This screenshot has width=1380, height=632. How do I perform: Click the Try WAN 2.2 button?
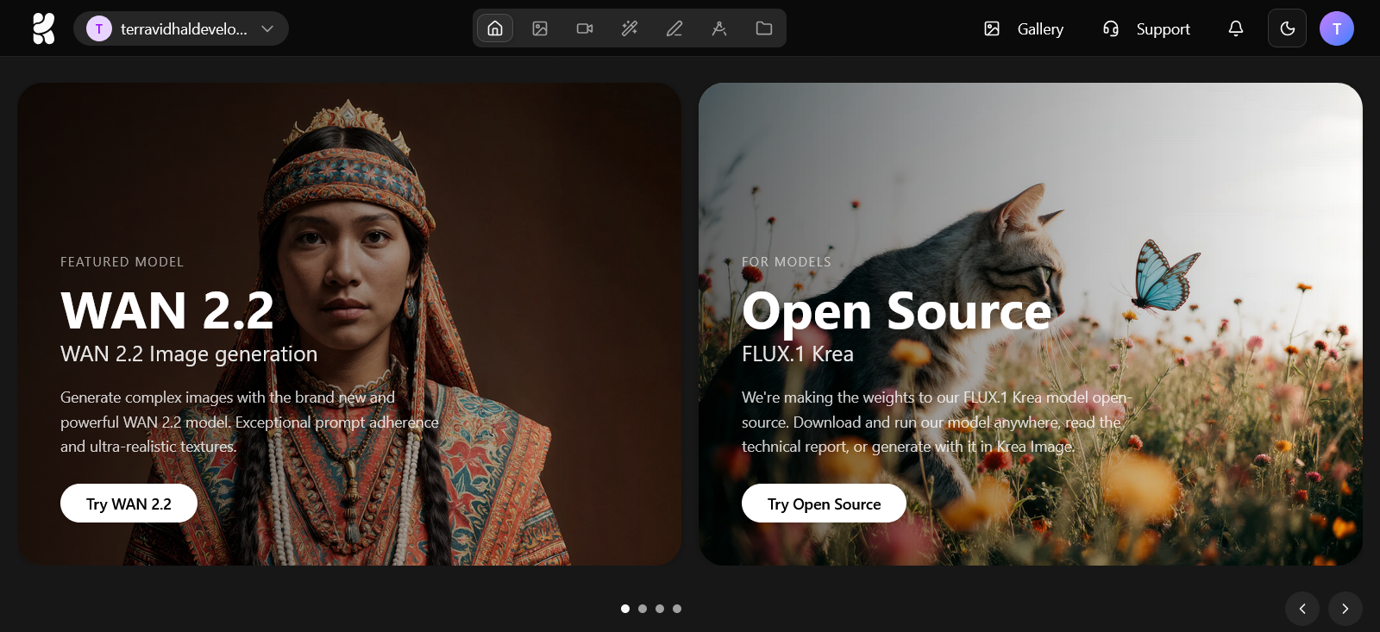click(x=129, y=504)
